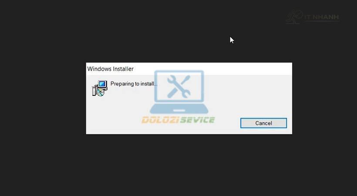Click the CD disc in the installer icon

point(100,92)
